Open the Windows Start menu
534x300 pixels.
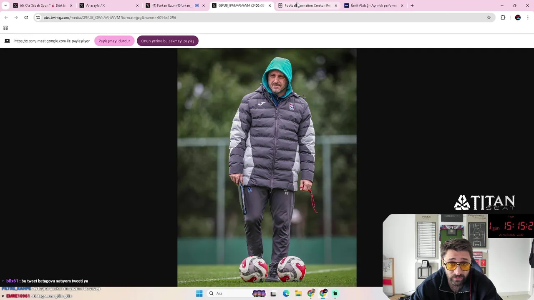[199, 293]
